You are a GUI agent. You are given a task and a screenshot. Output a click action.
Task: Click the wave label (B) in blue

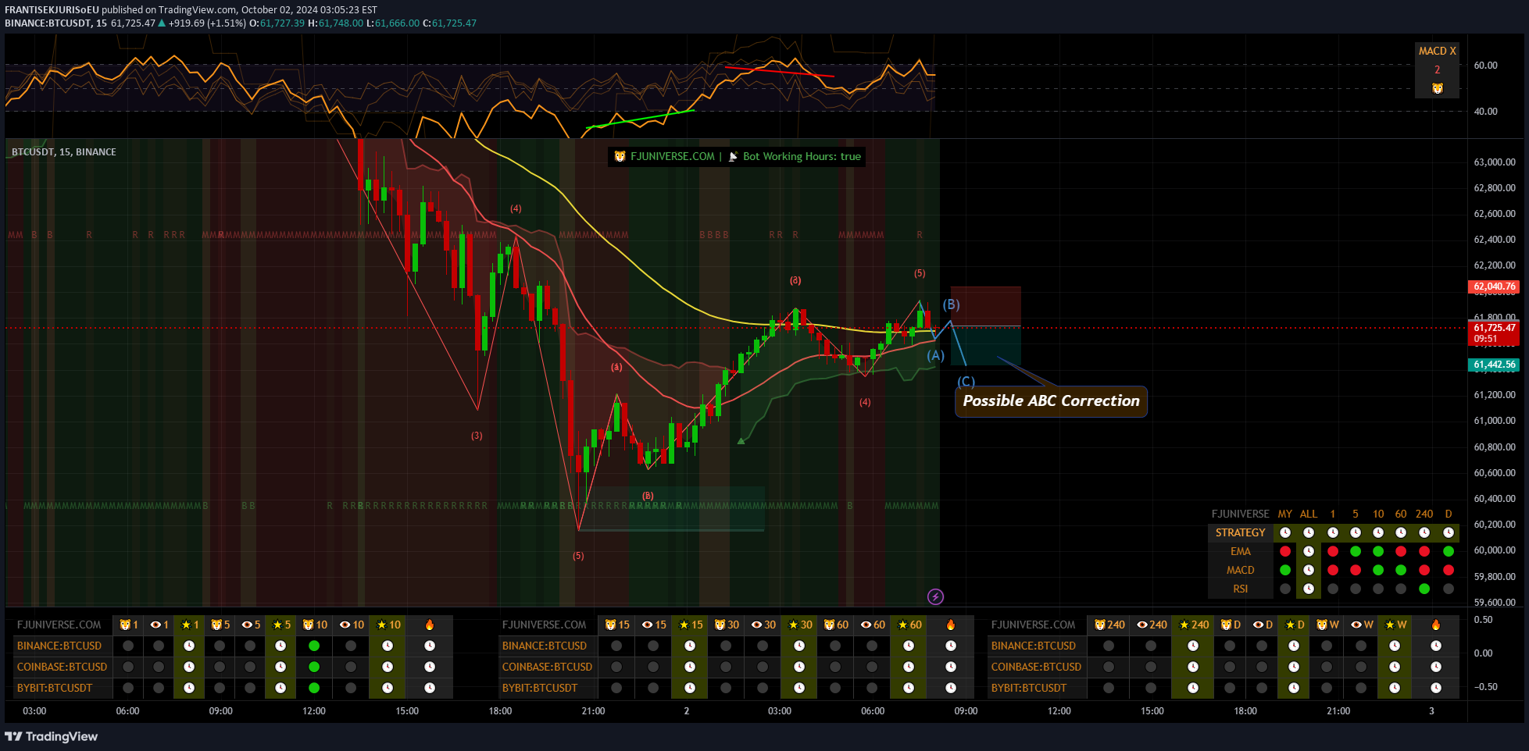(951, 304)
